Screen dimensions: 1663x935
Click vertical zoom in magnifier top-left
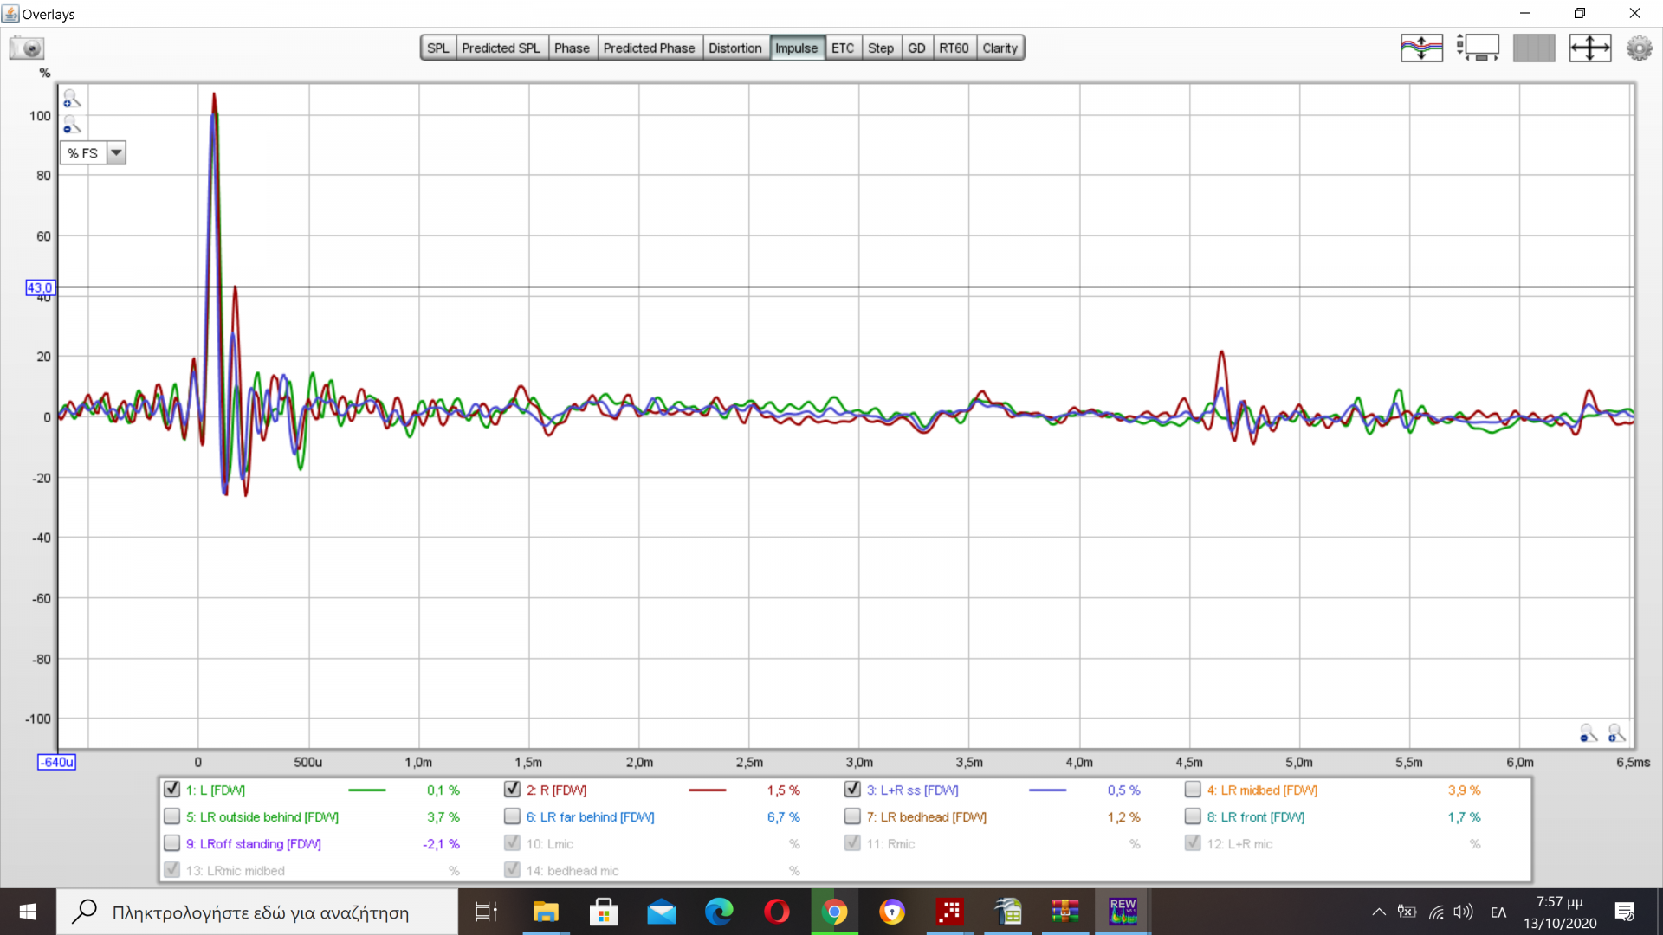(x=71, y=99)
